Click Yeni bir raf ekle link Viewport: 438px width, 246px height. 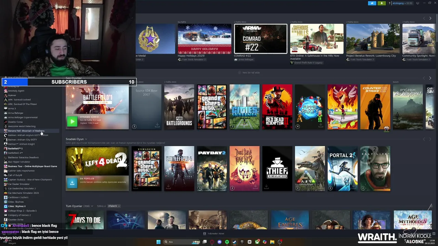[249, 72]
